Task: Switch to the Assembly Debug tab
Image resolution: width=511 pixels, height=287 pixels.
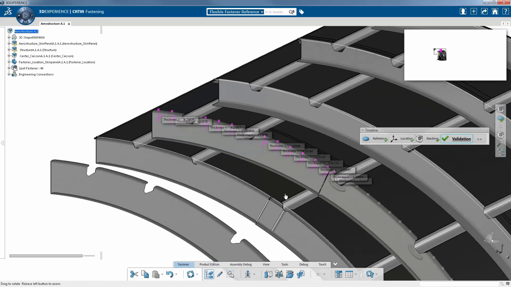Action: tap(241, 264)
